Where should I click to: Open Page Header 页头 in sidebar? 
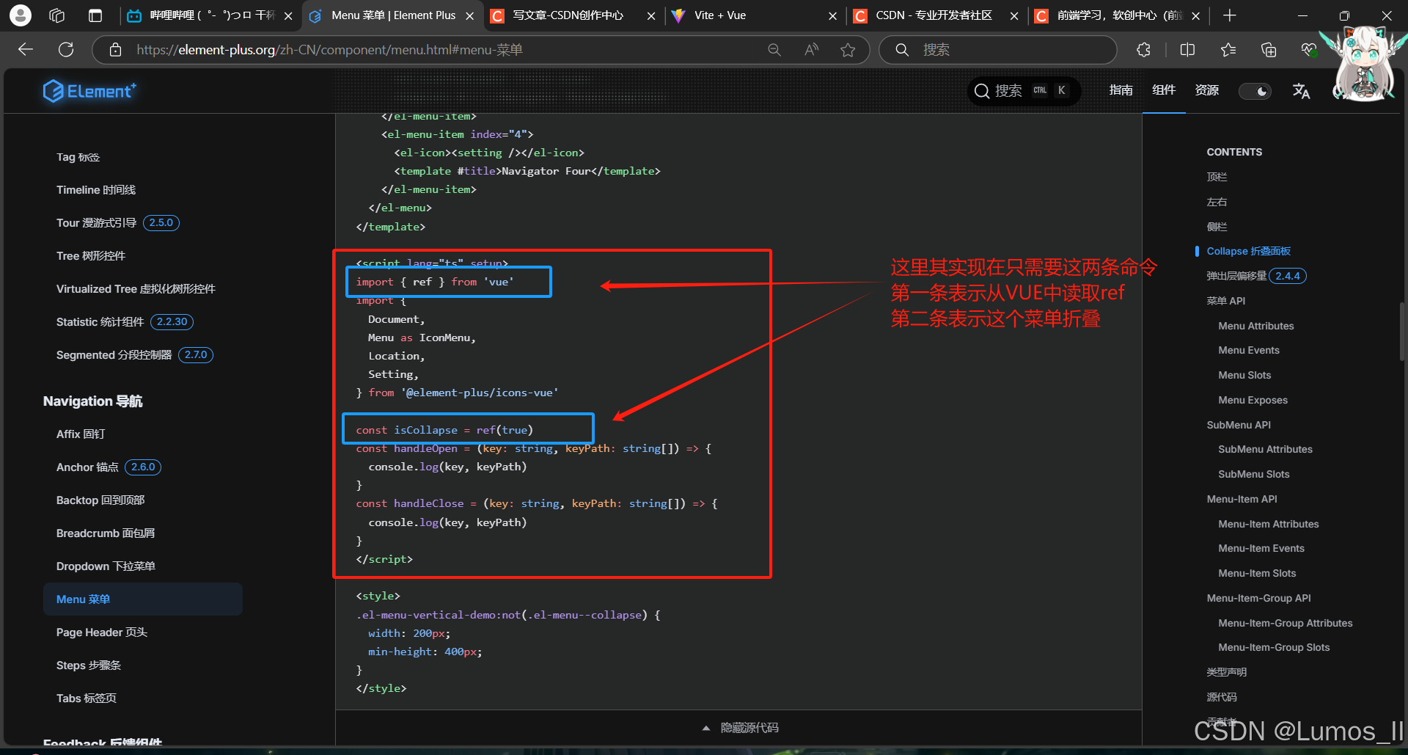point(102,632)
